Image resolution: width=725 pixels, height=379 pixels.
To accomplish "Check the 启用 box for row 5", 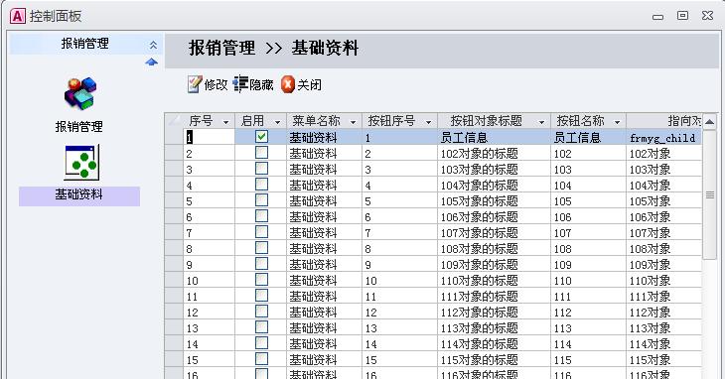I will [262, 199].
